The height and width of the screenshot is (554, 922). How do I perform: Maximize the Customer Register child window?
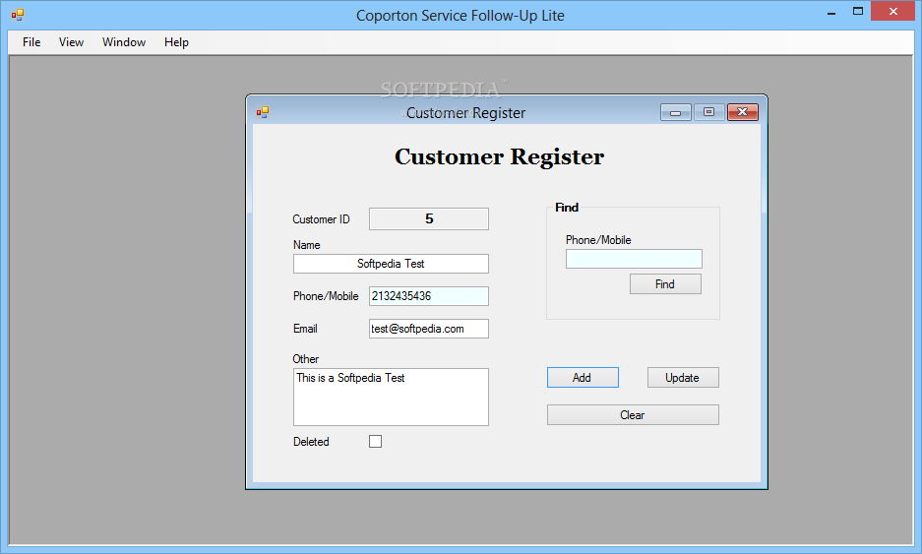(709, 112)
